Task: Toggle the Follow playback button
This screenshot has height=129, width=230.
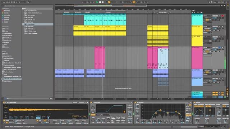Action: tap(82, 2)
